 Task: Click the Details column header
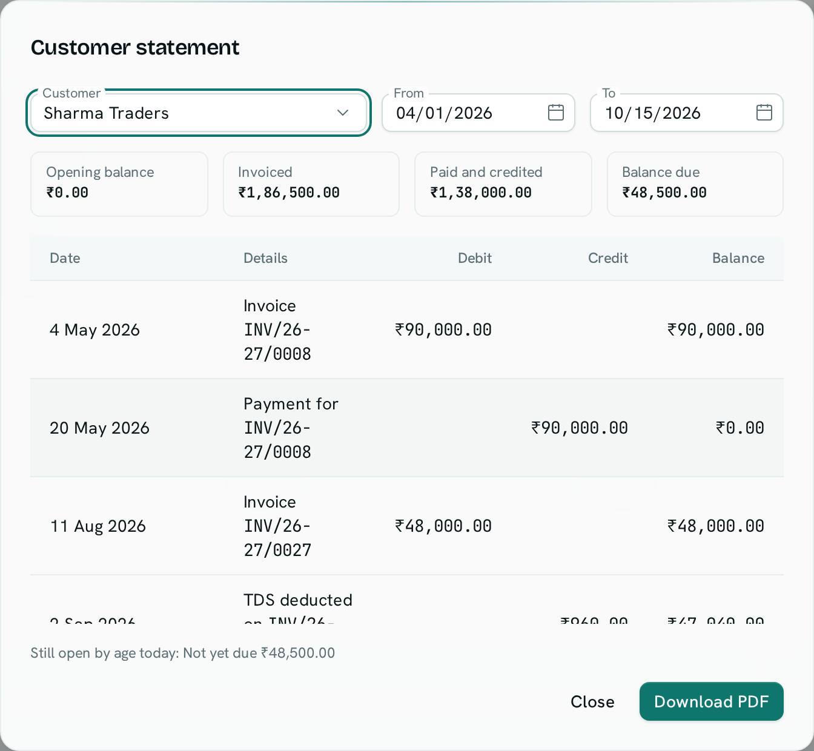click(x=265, y=258)
